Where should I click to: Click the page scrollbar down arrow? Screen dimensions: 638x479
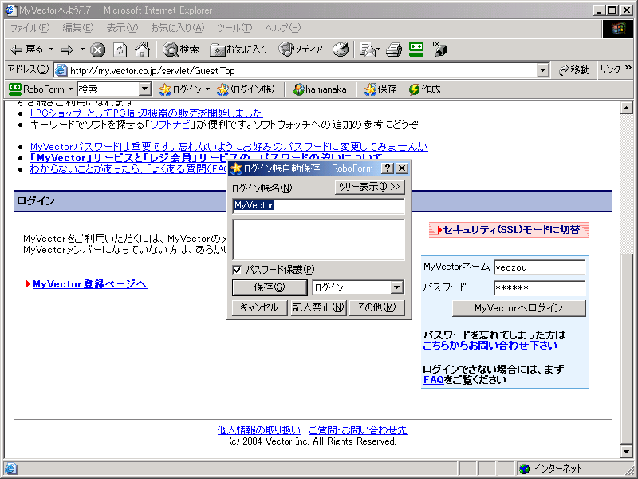[x=626, y=451]
